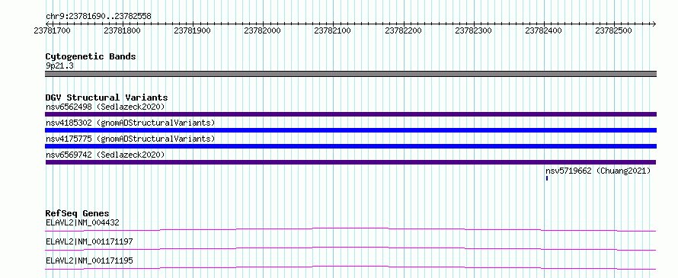Click ruler position 23782500
678x278 pixels.
[613, 30]
